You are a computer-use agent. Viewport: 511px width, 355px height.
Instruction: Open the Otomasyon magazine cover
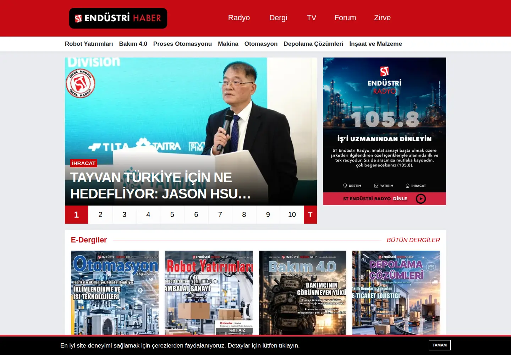point(115,293)
